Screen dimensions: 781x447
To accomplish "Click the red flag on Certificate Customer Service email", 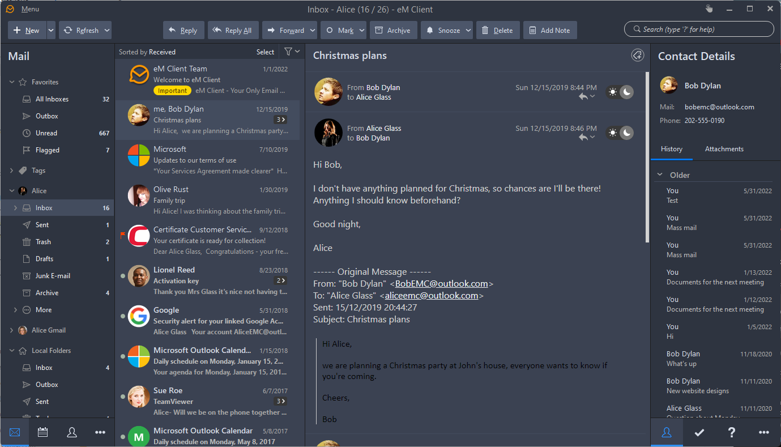I will click(x=122, y=234).
